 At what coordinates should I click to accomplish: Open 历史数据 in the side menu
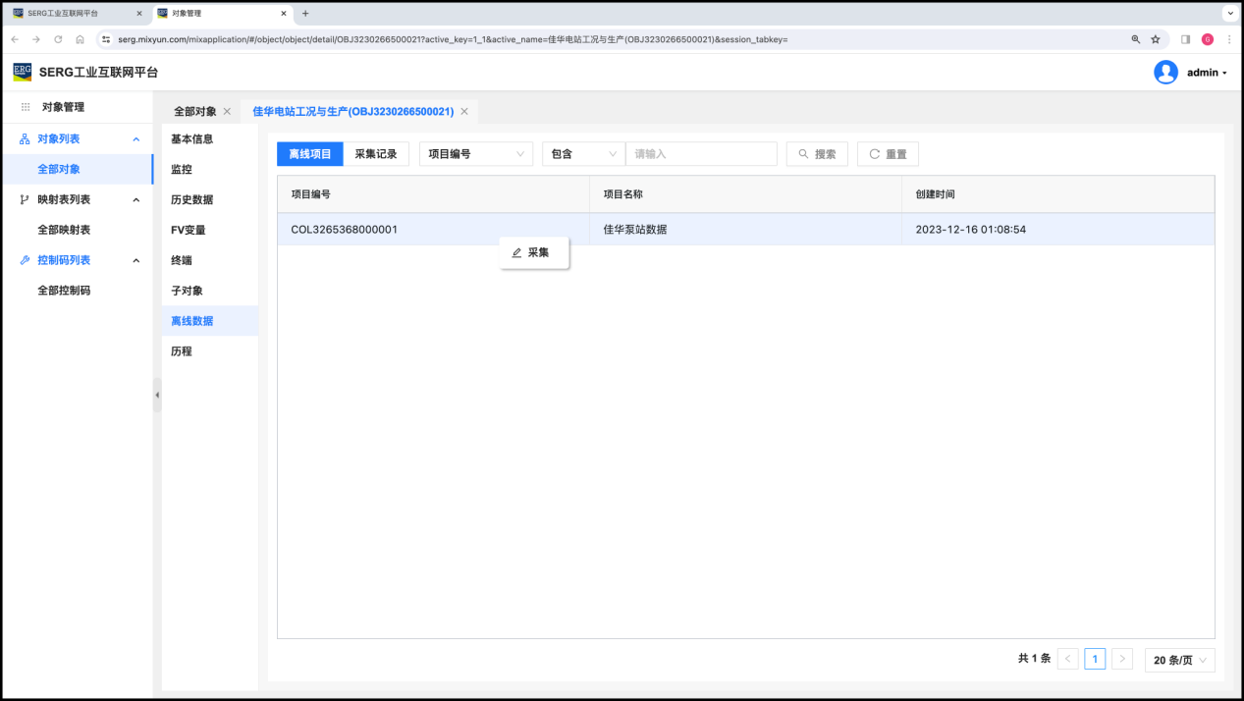click(191, 199)
